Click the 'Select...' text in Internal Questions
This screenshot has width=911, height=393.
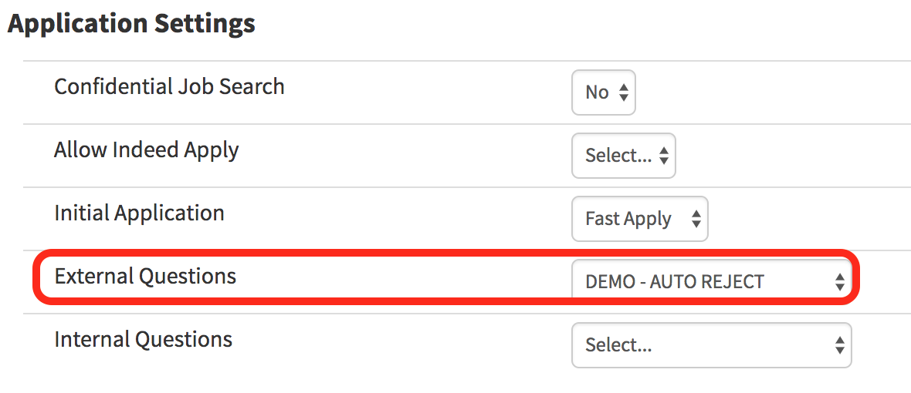pyautogui.click(x=618, y=346)
